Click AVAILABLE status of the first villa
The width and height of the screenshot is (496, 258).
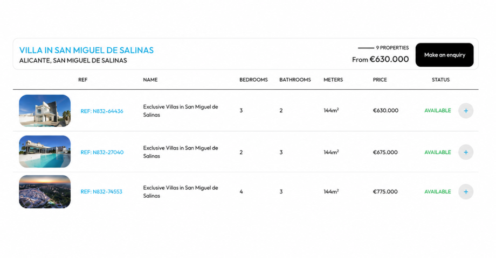click(x=437, y=111)
